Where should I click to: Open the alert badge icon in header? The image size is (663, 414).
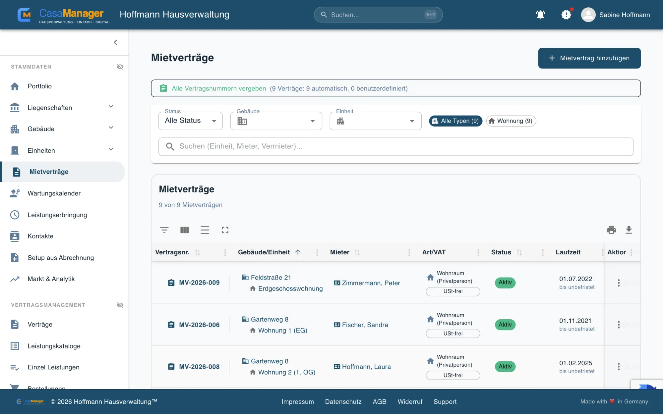[x=566, y=15]
